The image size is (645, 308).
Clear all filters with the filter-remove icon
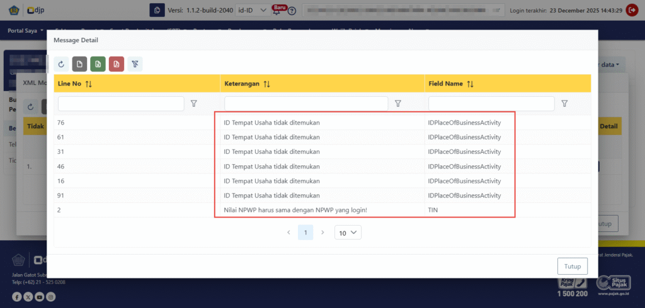coord(134,63)
